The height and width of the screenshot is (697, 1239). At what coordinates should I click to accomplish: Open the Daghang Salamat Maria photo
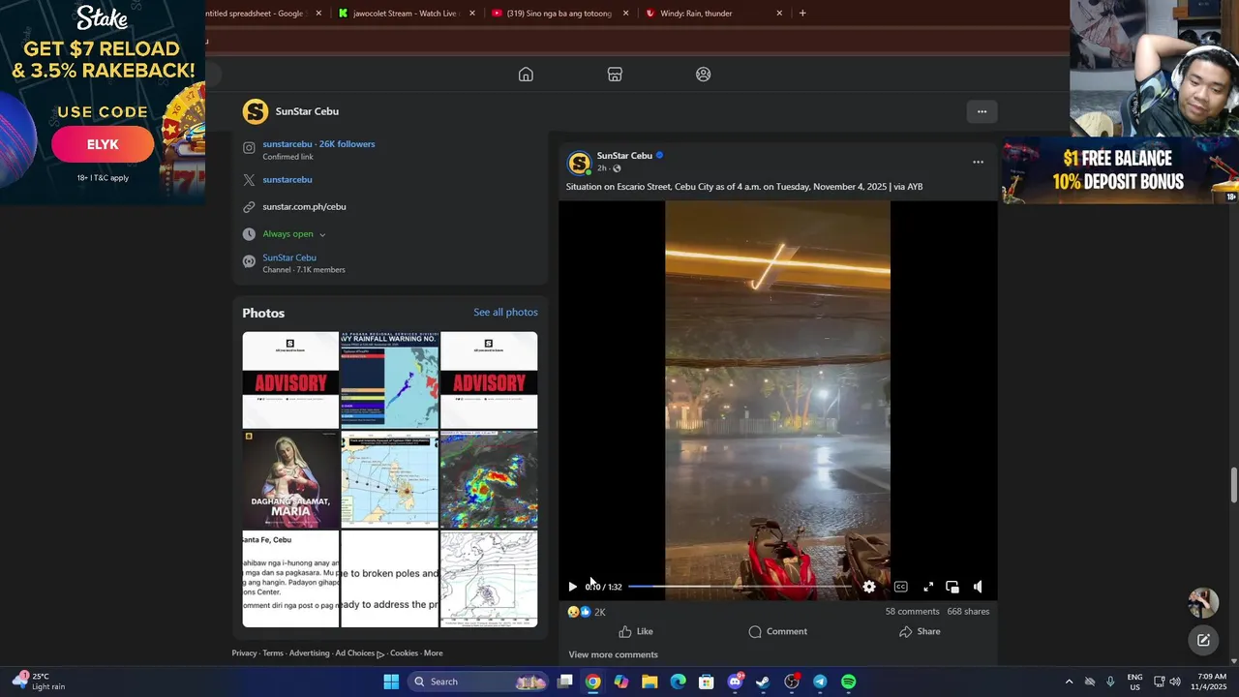pos(290,479)
